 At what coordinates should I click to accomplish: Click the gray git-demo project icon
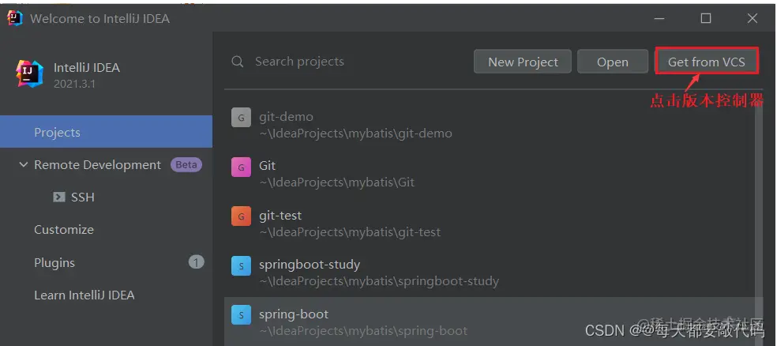click(241, 118)
